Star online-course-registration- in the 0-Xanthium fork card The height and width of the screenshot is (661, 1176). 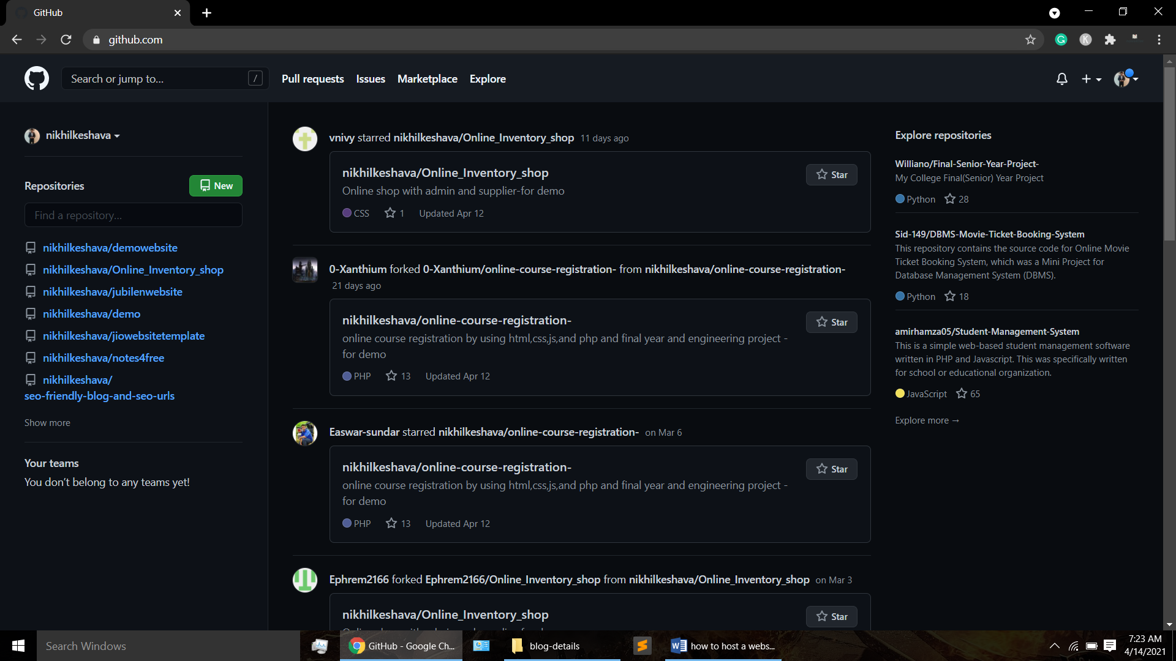click(832, 323)
